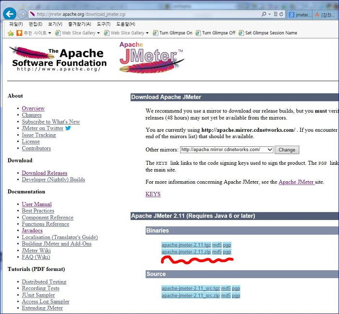Click the Apache Software Foundation logo

pyautogui.click(x=58, y=59)
